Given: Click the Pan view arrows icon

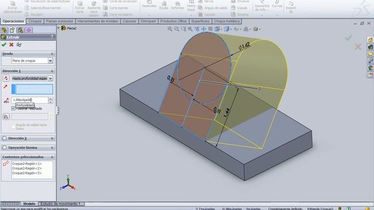Looking at the screenshot, I should pyautogui.click(x=204, y=29).
